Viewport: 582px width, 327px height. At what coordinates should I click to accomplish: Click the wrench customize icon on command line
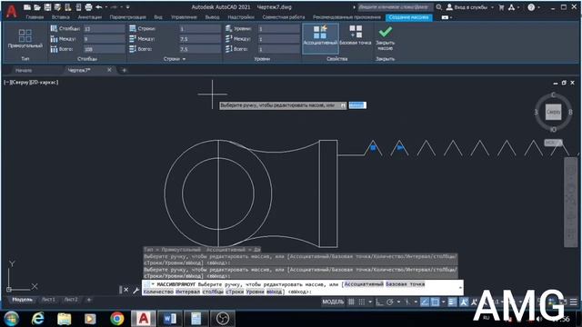click(x=135, y=290)
